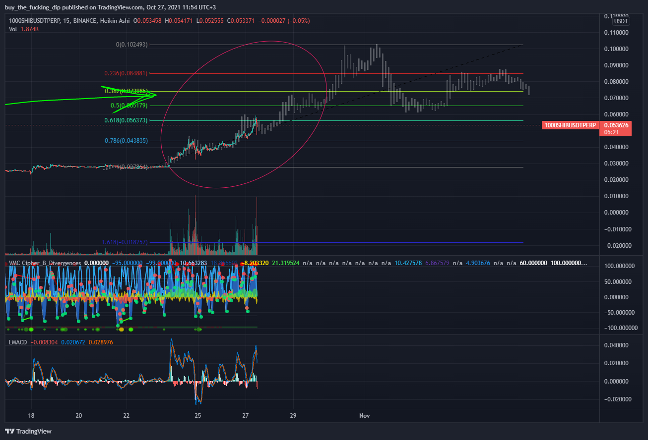Click the 0.060000 price axis label
The height and width of the screenshot is (440, 648).
(x=616, y=114)
